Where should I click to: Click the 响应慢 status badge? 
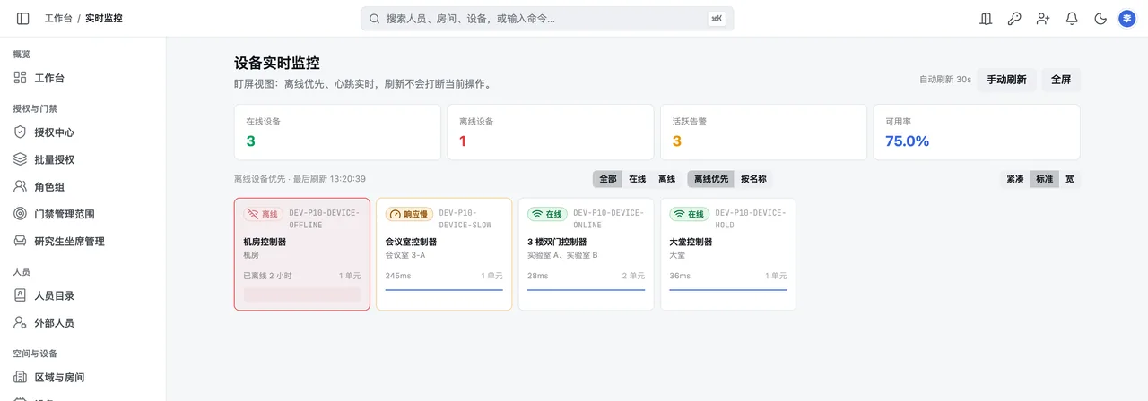(x=409, y=214)
